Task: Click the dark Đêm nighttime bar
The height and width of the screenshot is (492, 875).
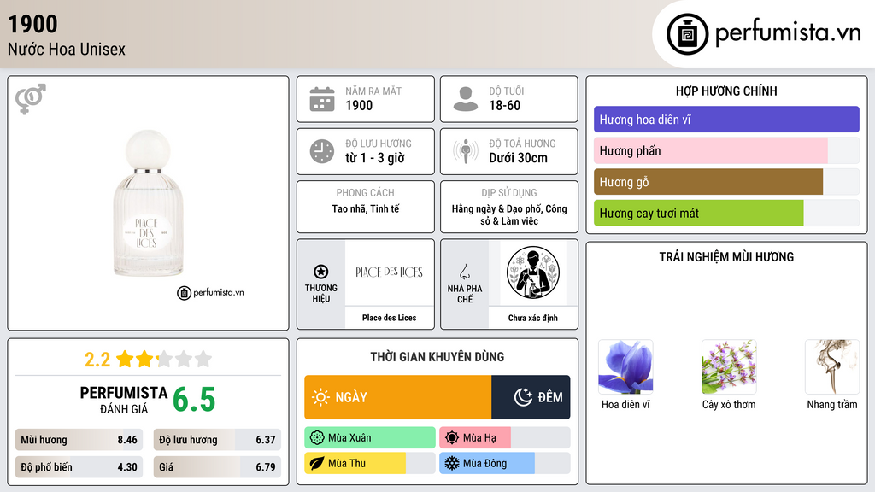Action: [x=531, y=397]
